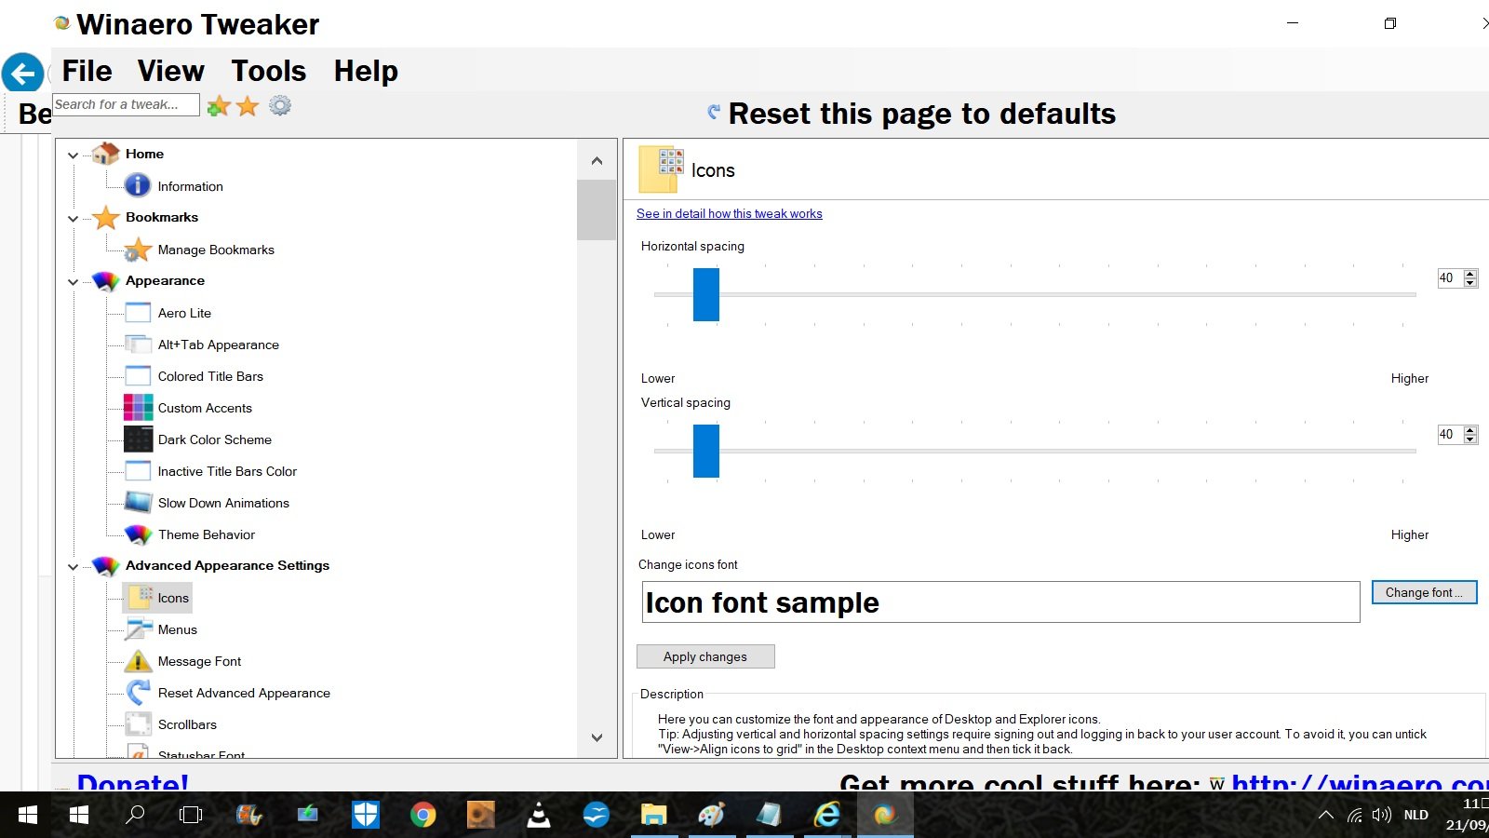This screenshot has width=1489, height=838.
Task: Collapse the Bookmarks tree node
Action: (74, 219)
